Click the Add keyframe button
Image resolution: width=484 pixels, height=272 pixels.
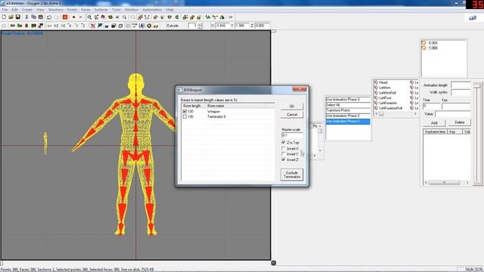(434, 122)
